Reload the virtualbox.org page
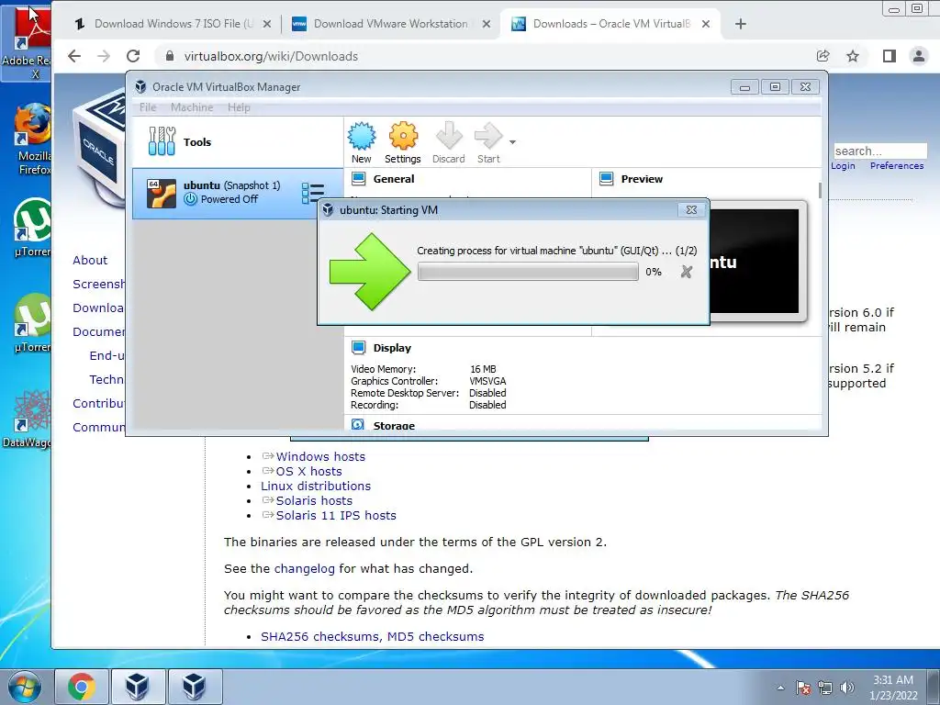The width and height of the screenshot is (940, 705). (x=133, y=56)
